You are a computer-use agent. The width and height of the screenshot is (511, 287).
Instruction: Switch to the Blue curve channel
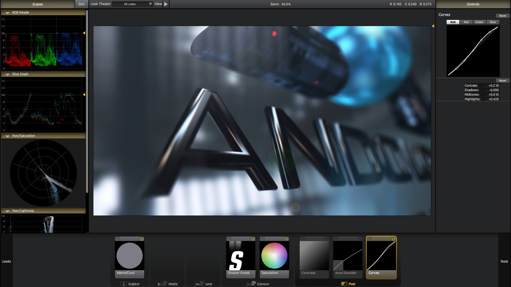[x=493, y=22]
